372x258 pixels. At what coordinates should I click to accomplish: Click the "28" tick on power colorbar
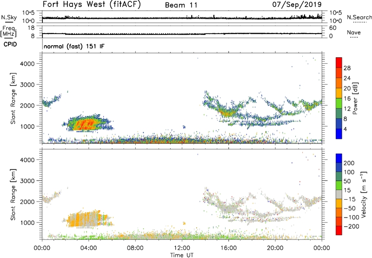pyautogui.click(x=347, y=68)
